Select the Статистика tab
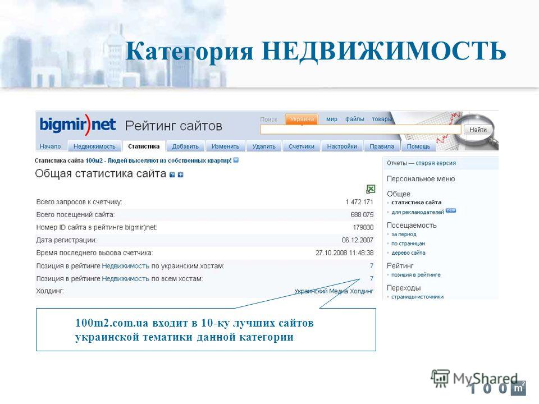The image size is (539, 404). click(144, 146)
